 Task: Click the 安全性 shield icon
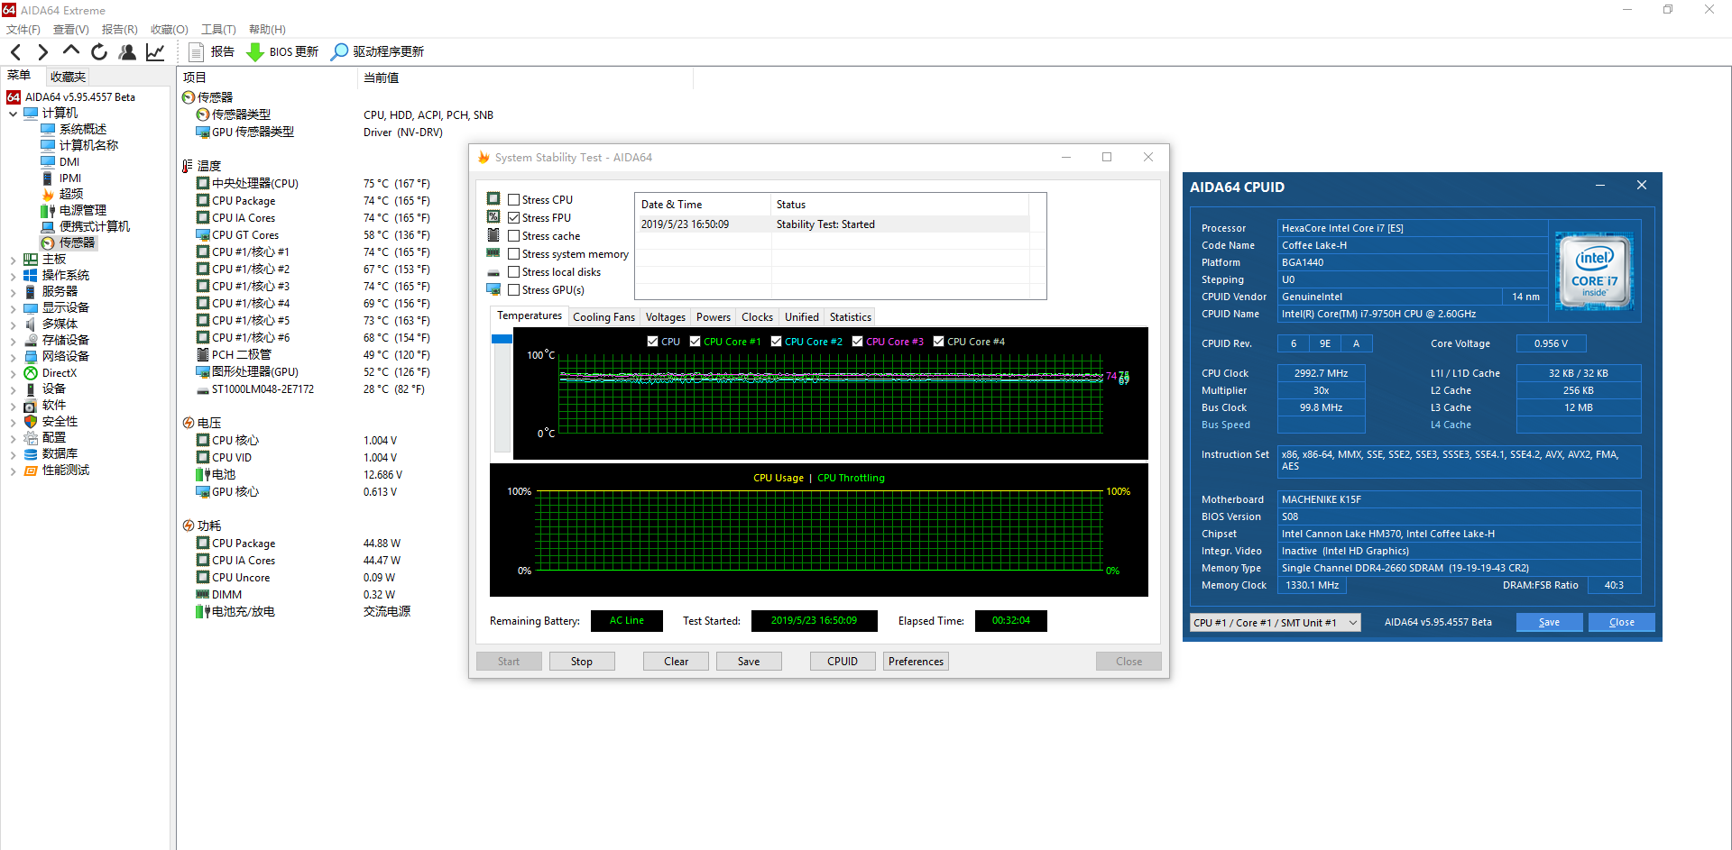(x=31, y=422)
